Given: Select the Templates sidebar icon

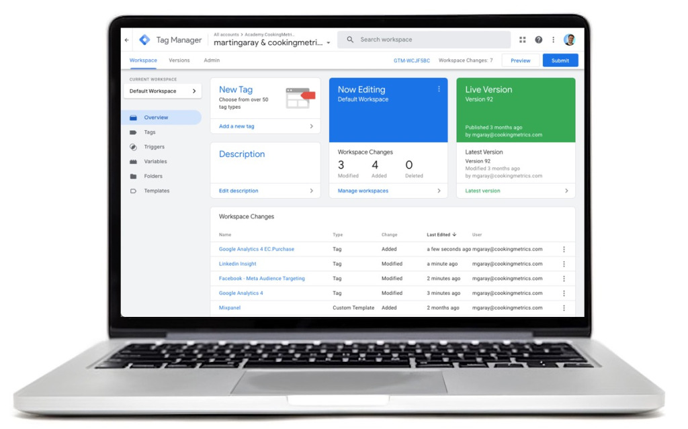Looking at the screenshot, I should point(132,190).
